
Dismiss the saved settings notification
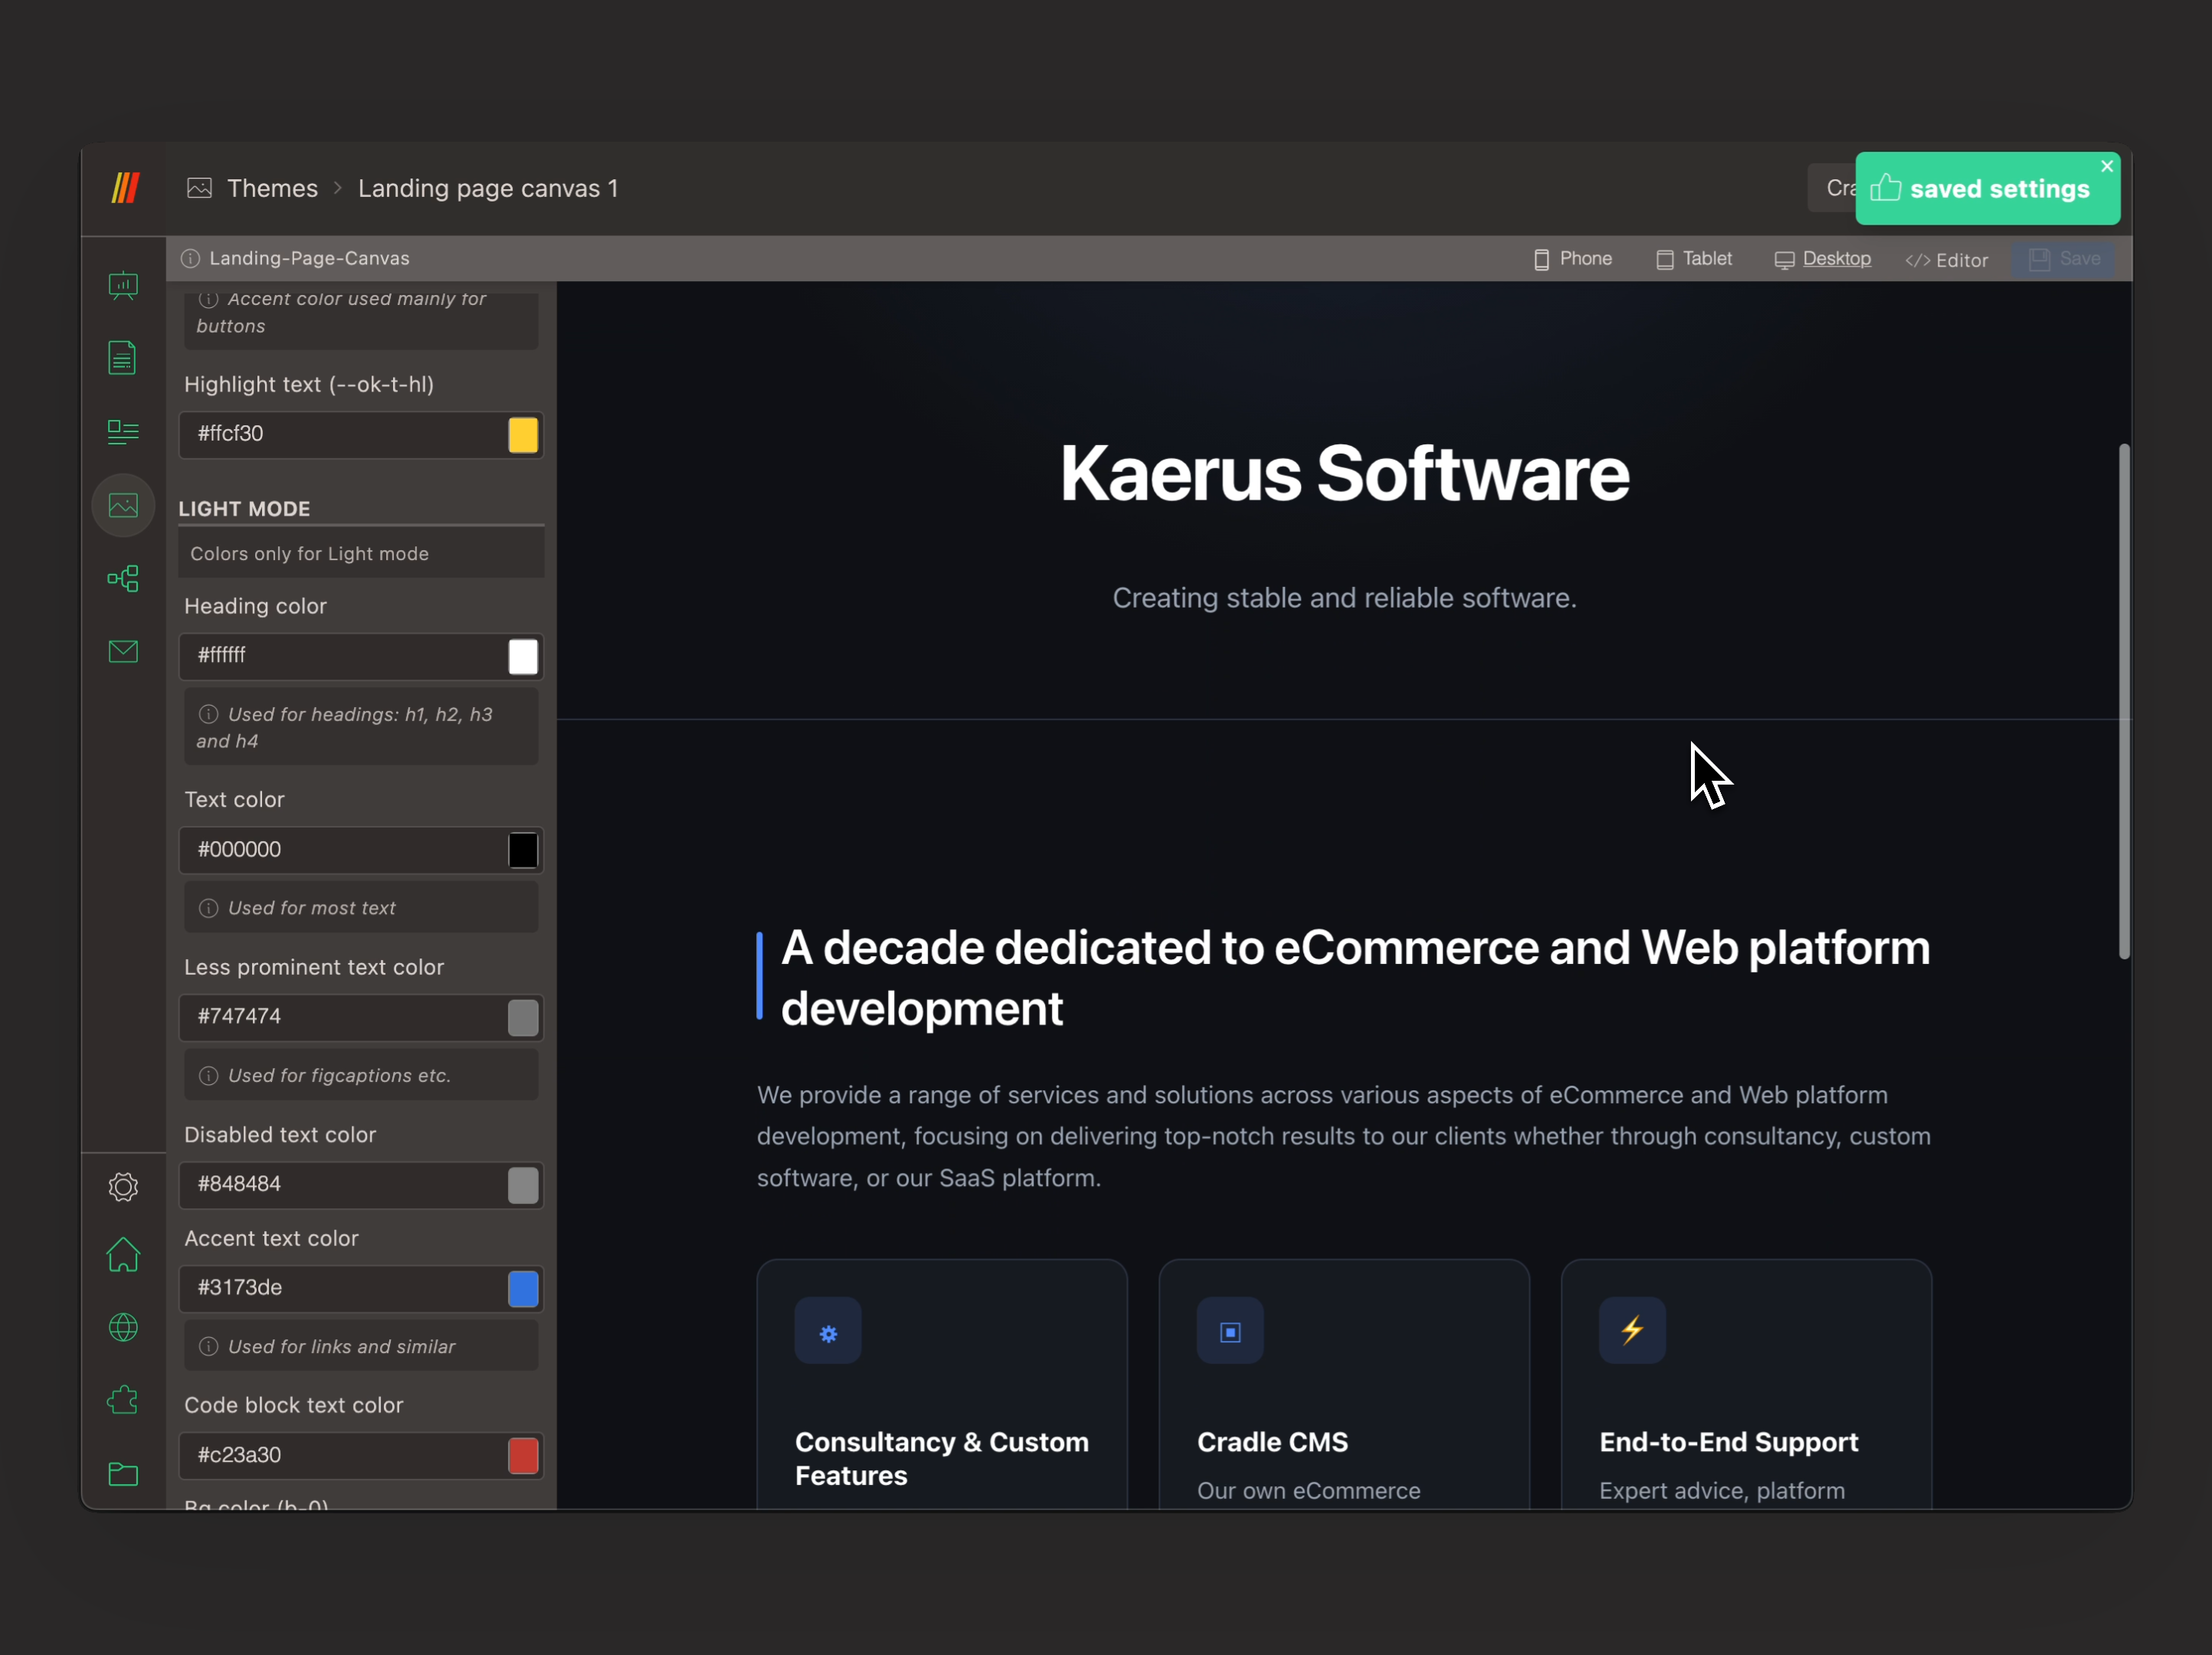[2107, 166]
